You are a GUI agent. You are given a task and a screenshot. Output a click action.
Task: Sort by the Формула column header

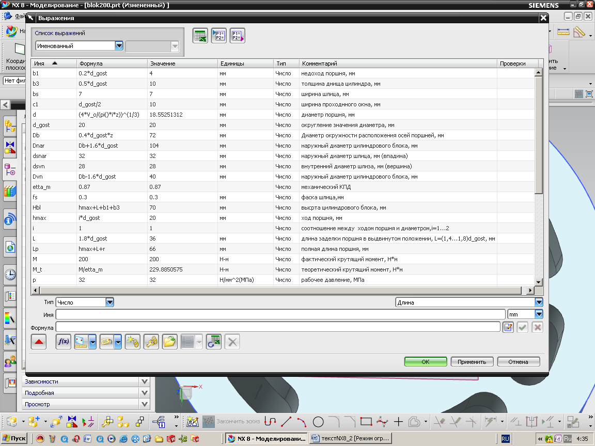point(112,63)
